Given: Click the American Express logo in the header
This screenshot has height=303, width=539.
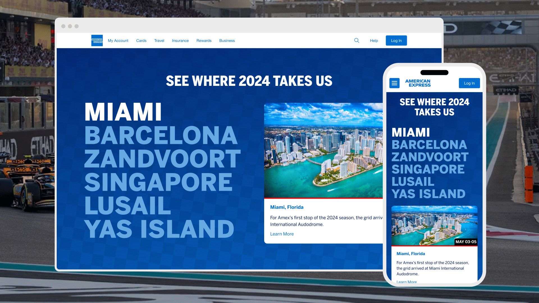Looking at the screenshot, I should (97, 40).
